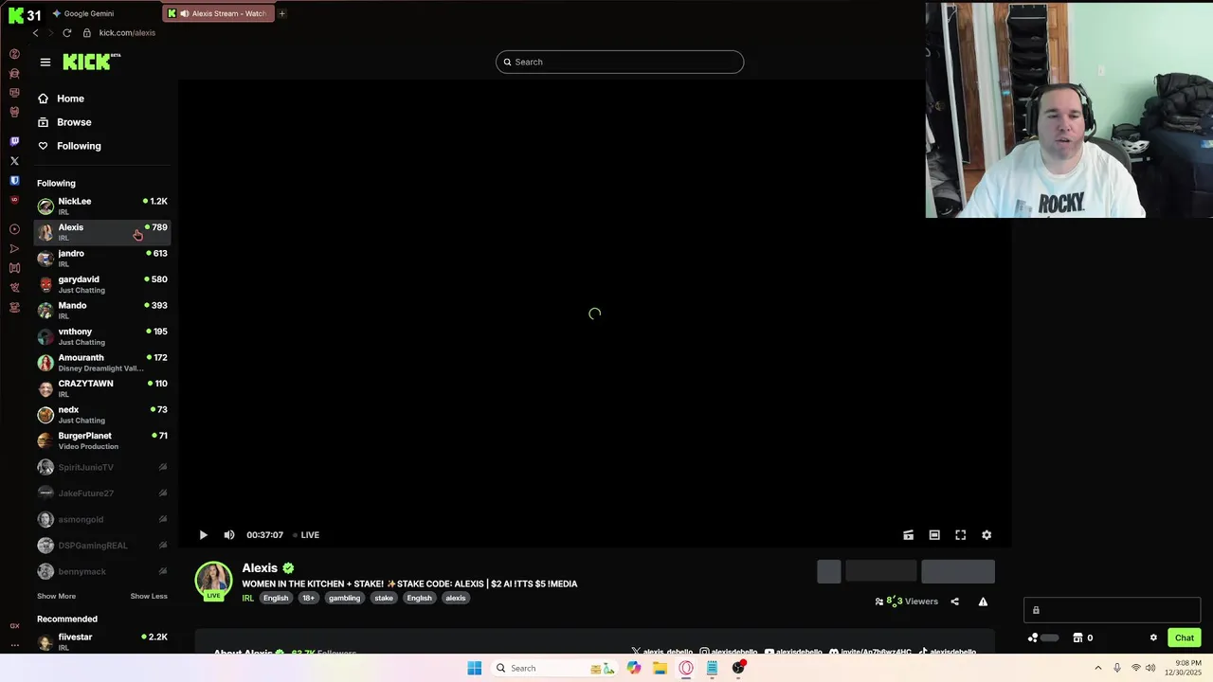Click the browser address bar URL
The width and height of the screenshot is (1213, 682).
point(127,32)
